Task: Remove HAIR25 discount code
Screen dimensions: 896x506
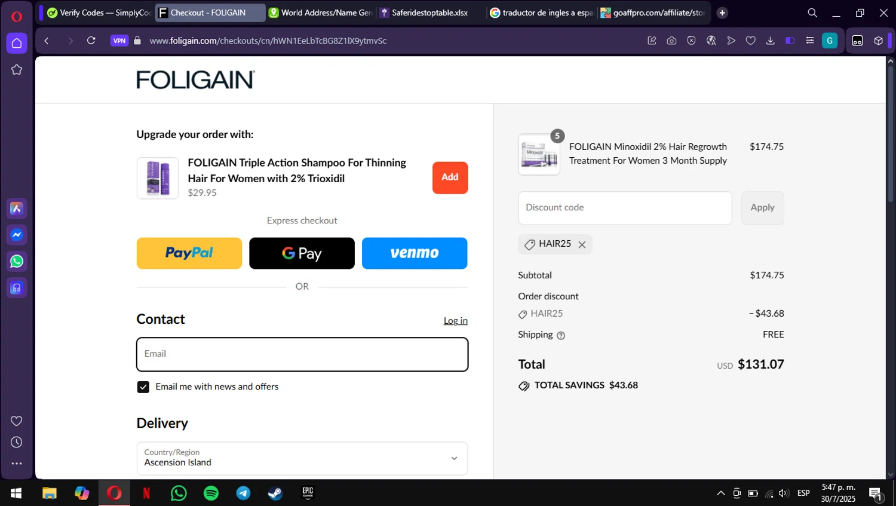Action: coord(582,244)
